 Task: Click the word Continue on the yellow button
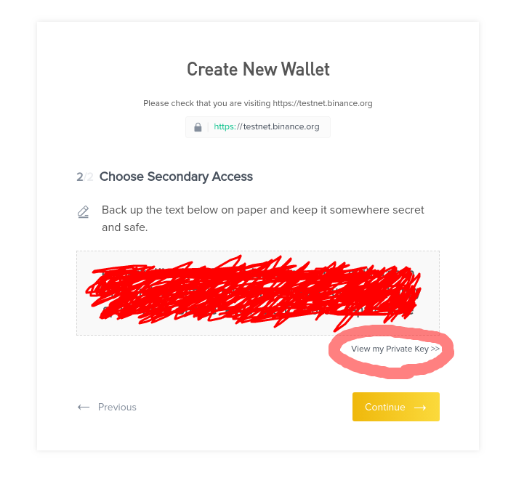tap(384, 408)
